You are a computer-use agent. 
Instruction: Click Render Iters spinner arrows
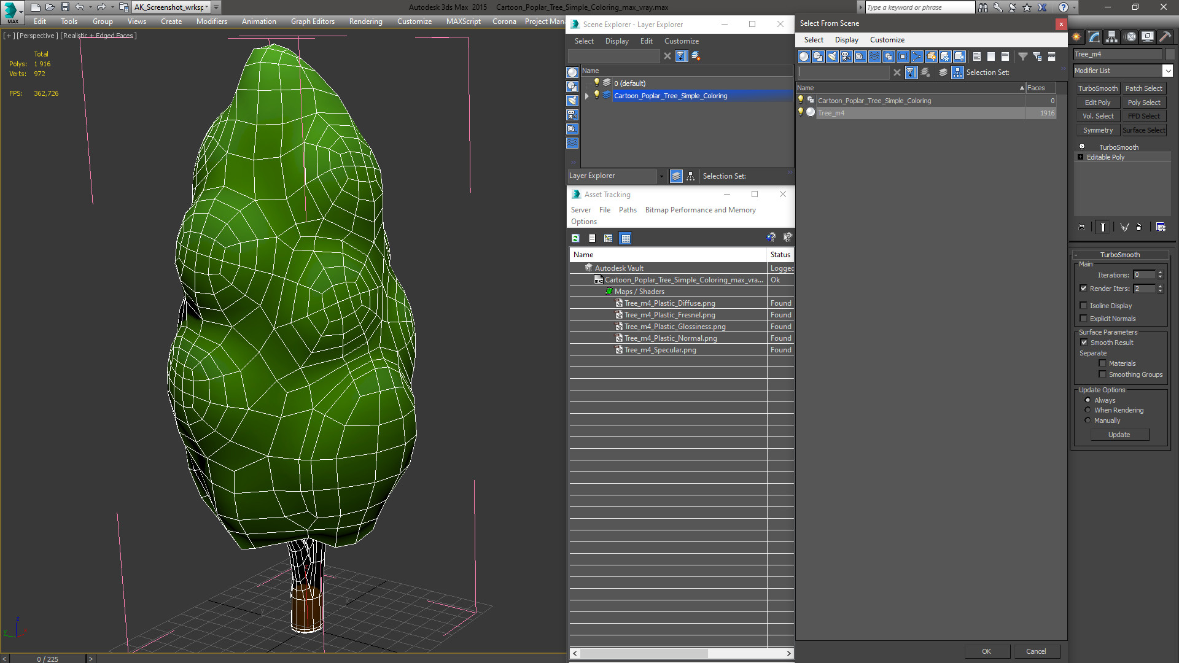pyautogui.click(x=1160, y=289)
